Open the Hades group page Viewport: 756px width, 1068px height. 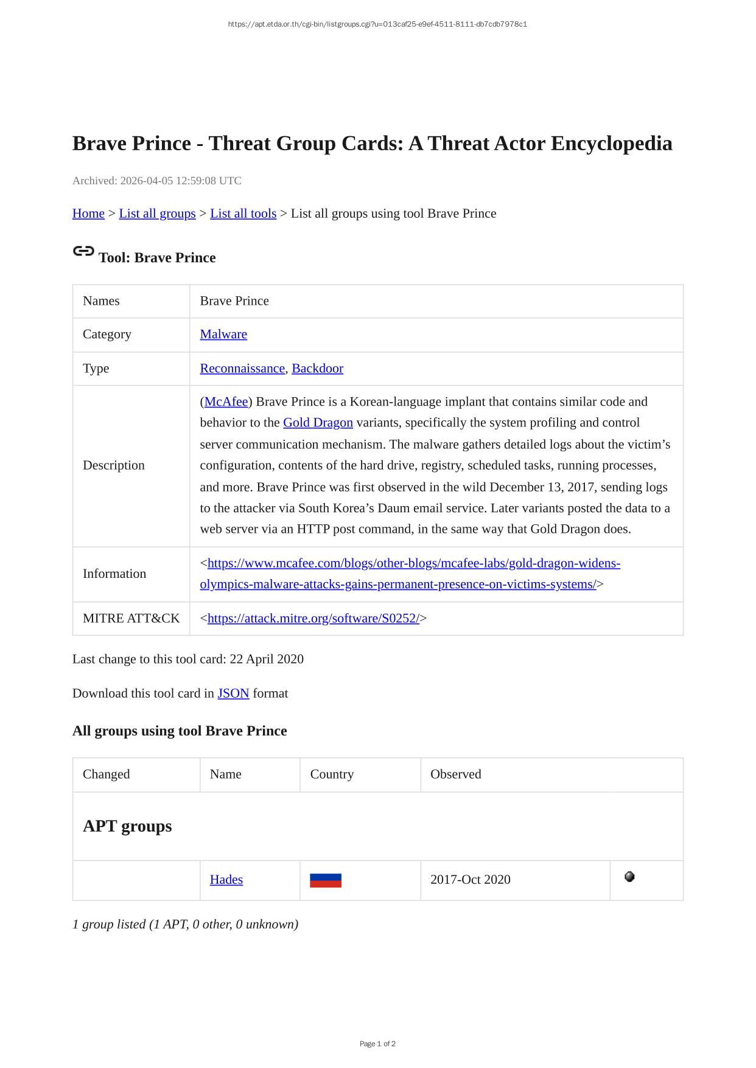tap(226, 879)
